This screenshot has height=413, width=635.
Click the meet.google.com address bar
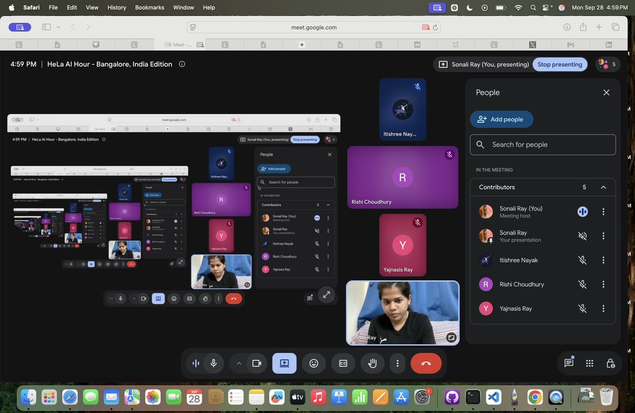pyautogui.click(x=314, y=27)
